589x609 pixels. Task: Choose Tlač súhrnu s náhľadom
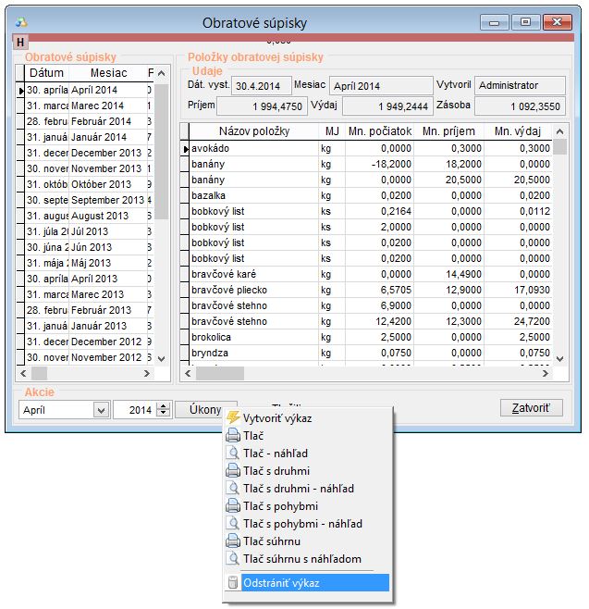click(x=301, y=559)
